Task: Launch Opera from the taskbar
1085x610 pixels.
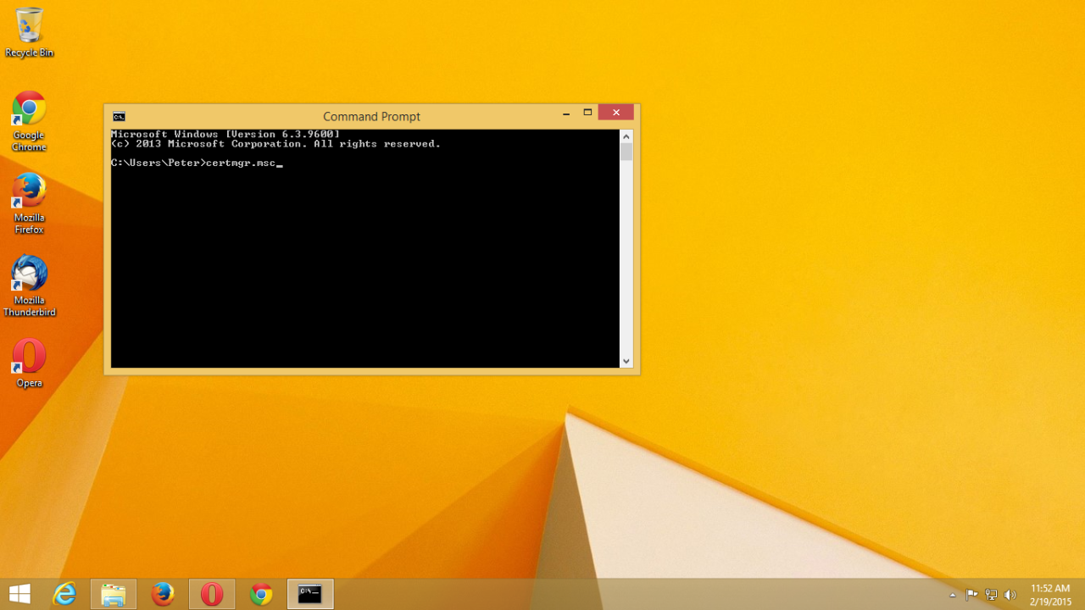Action: [x=211, y=593]
